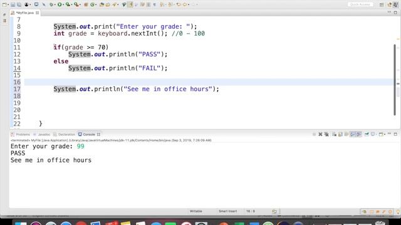Toggle Show Console on Standard Out
401x225 pixels.
(353, 134)
